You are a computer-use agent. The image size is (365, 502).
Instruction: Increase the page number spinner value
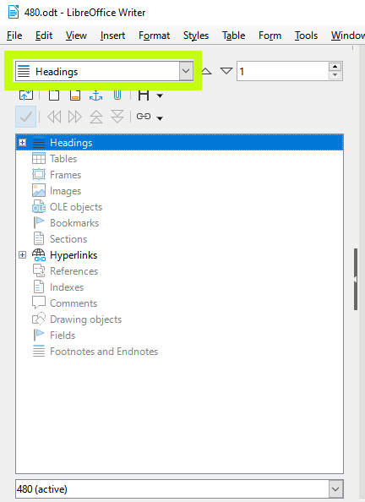click(335, 67)
